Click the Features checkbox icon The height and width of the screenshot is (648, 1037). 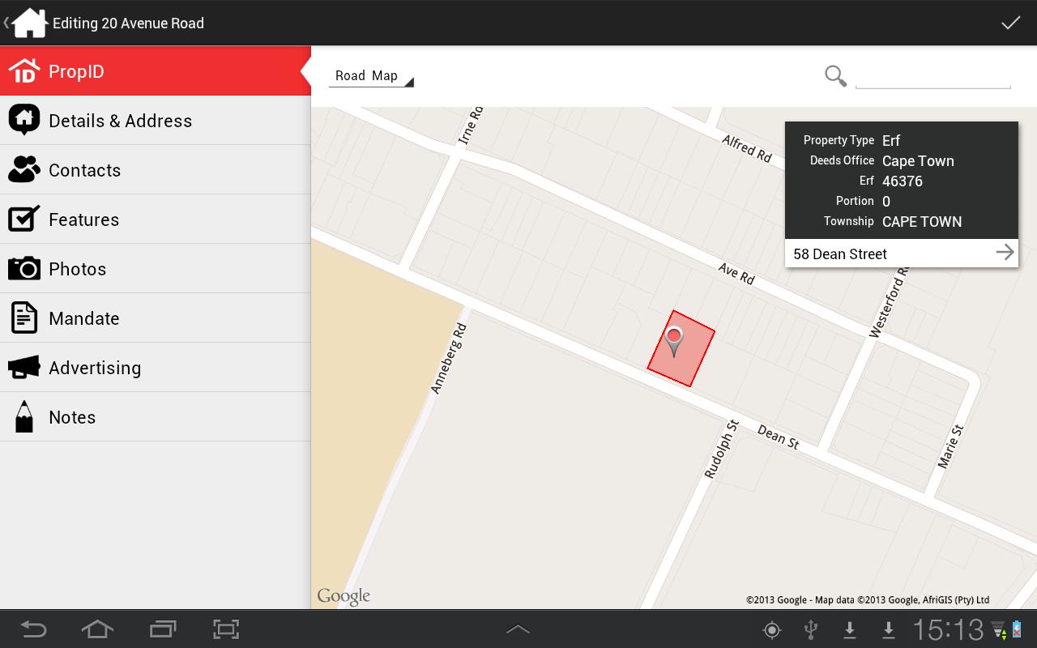click(24, 219)
